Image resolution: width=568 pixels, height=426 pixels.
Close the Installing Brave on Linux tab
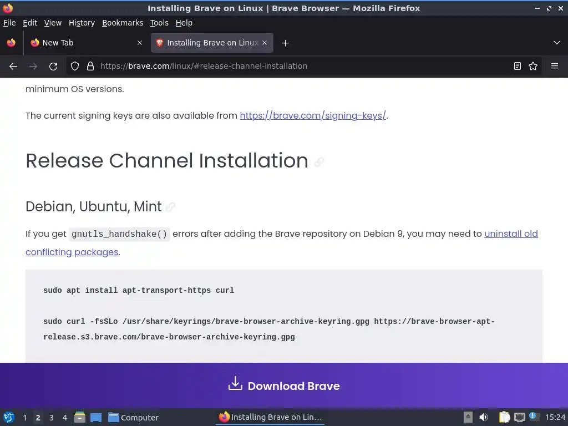(x=265, y=43)
